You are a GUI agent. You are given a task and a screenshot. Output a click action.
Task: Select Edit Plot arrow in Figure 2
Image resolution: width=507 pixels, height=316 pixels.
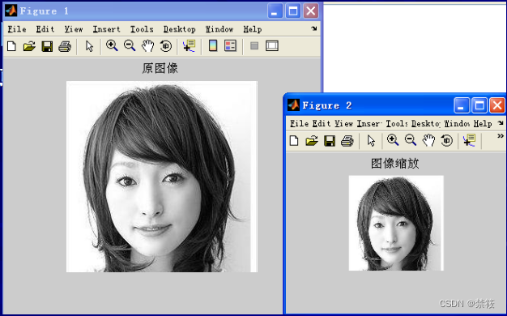click(x=371, y=141)
